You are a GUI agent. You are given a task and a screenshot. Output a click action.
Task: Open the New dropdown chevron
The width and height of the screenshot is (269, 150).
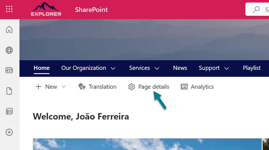click(x=63, y=87)
